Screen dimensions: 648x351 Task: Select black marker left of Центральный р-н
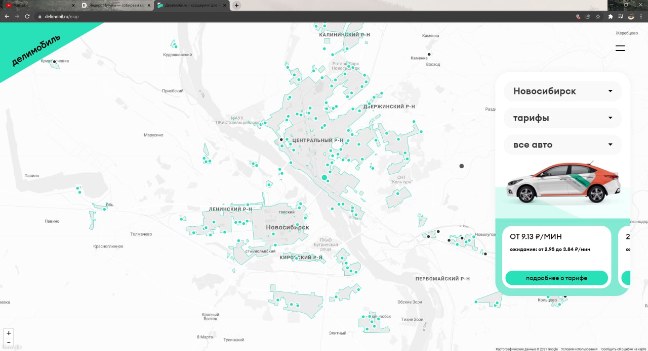(x=281, y=139)
